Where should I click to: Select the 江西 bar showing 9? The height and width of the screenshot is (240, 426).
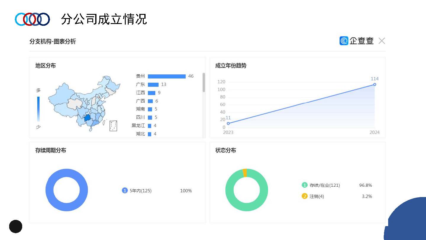[x=151, y=93]
